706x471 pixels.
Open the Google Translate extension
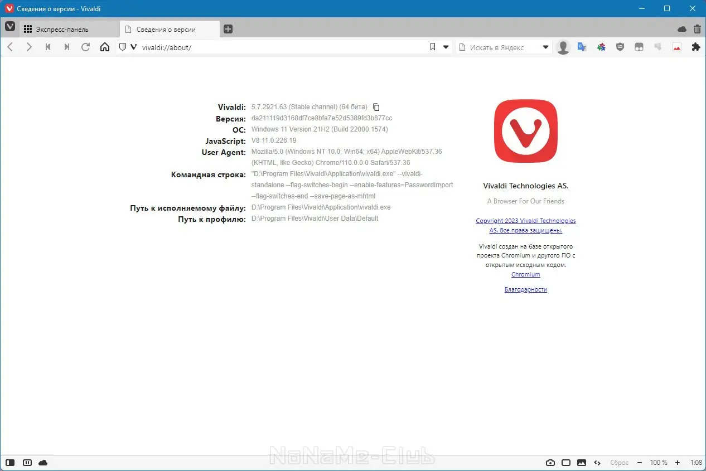point(582,47)
